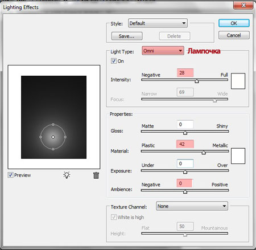Expand the Texture Channel dropdown
256x250 pixels.
tap(192, 206)
